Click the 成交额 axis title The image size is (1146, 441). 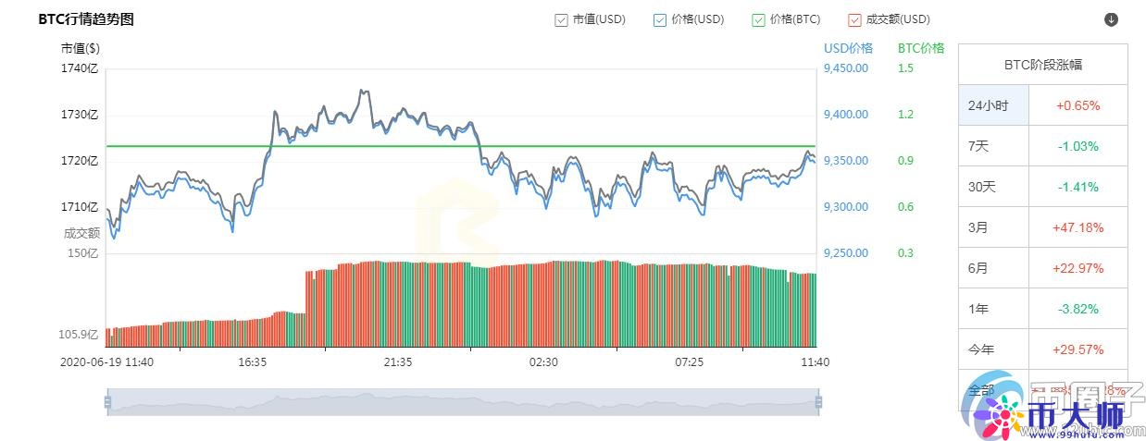[81, 233]
